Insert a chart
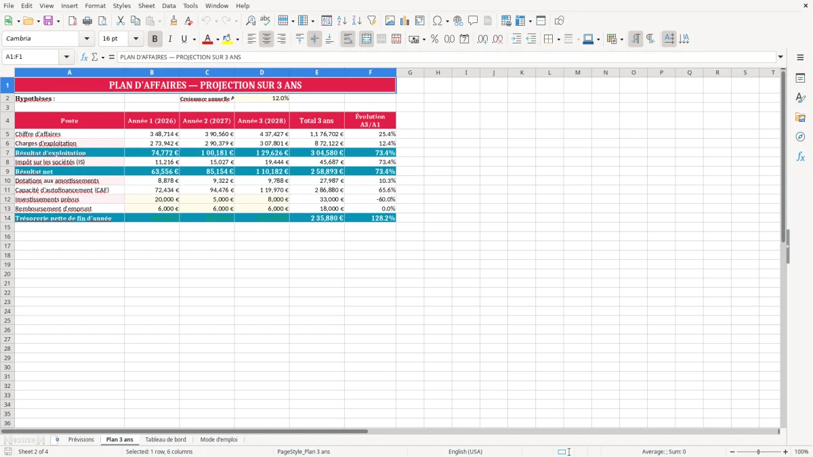Image resolution: width=813 pixels, height=457 pixels. [405, 21]
